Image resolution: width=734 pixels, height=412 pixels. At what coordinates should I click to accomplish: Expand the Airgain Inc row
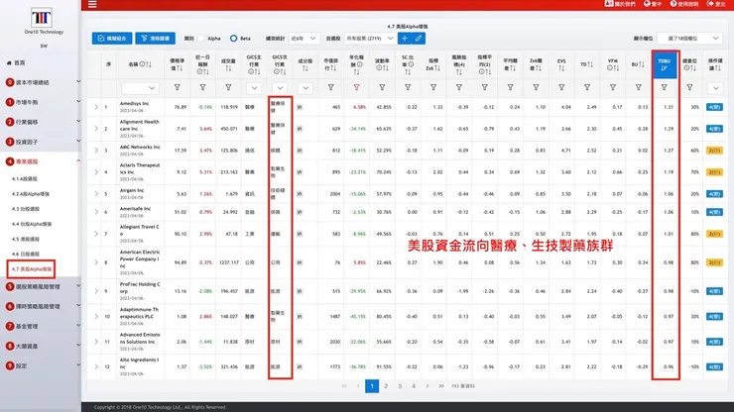coord(96,193)
